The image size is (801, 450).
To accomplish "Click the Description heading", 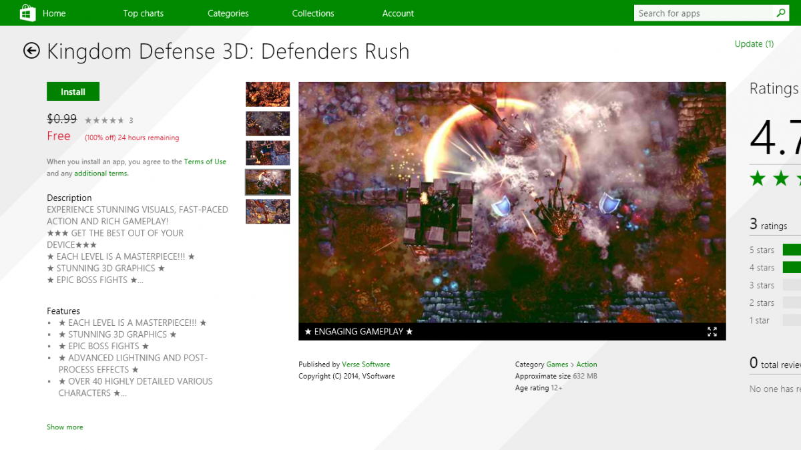I will [69, 198].
